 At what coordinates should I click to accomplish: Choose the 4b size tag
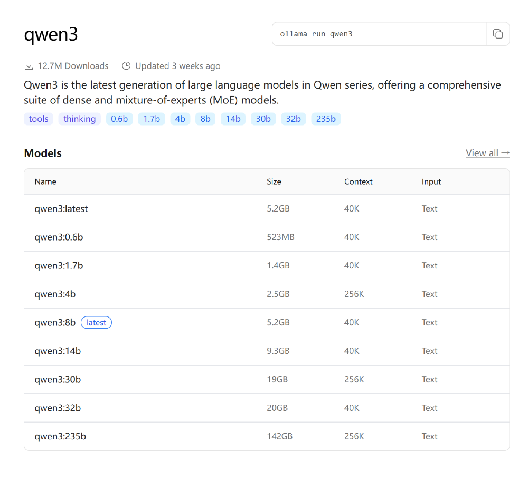pyautogui.click(x=180, y=119)
